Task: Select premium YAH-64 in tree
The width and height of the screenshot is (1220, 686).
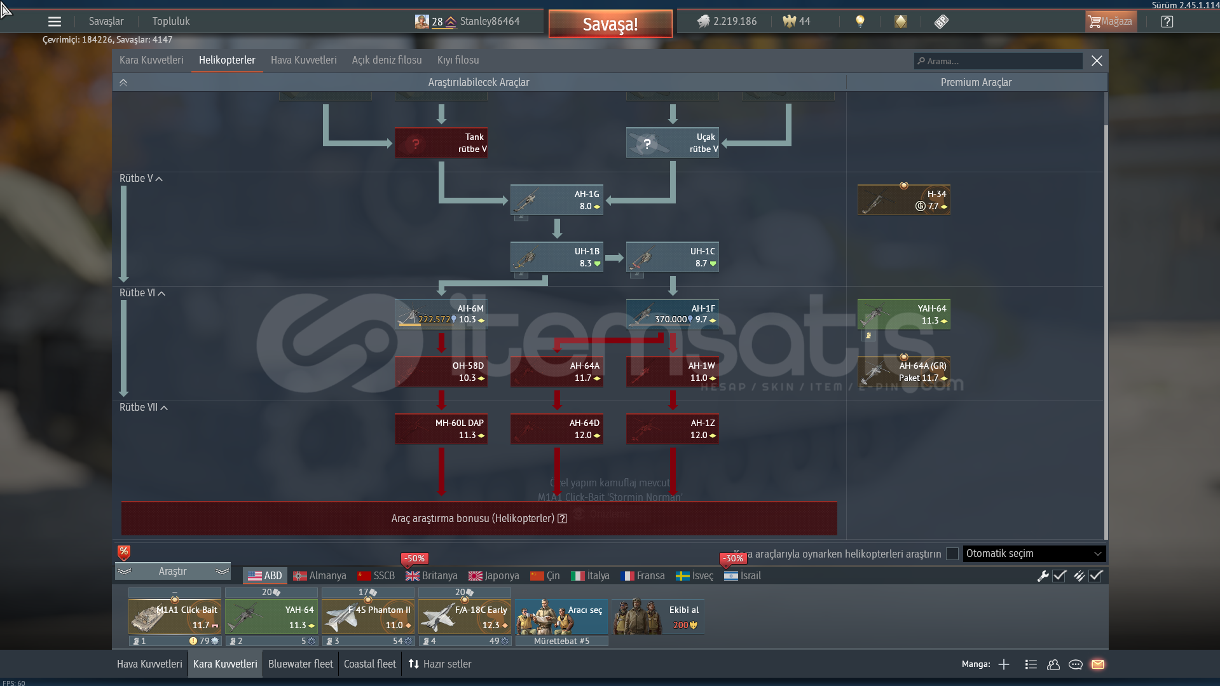Action: coord(904,315)
